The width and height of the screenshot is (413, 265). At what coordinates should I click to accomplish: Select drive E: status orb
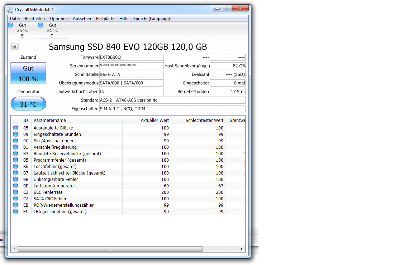point(10,25)
